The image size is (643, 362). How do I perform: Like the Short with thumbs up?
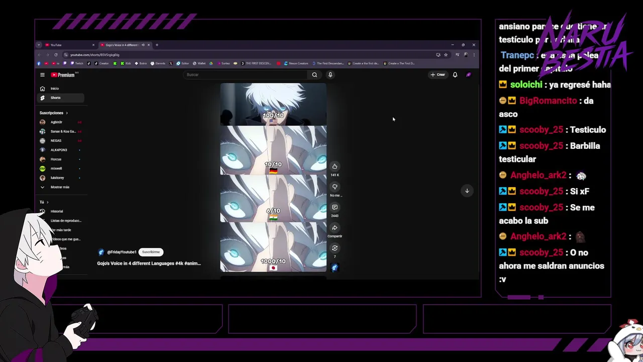click(335, 166)
